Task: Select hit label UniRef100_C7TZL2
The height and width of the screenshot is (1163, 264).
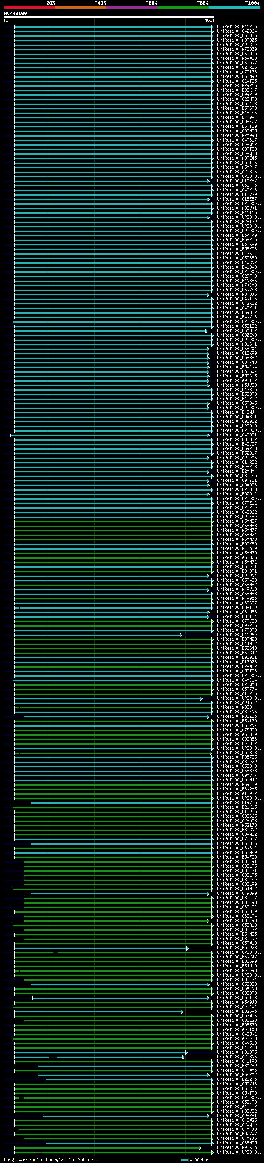Action: click(237, 503)
